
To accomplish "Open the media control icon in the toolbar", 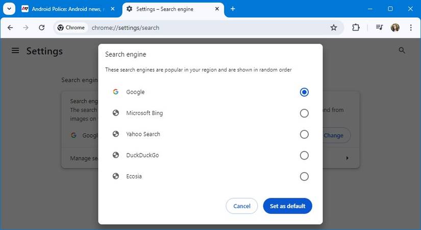I will click(x=379, y=28).
